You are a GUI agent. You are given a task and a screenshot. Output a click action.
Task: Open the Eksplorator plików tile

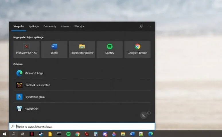pos(82,49)
